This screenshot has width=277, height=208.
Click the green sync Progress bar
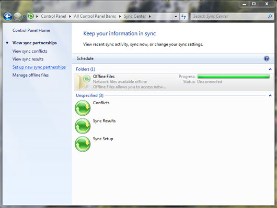(234, 76)
